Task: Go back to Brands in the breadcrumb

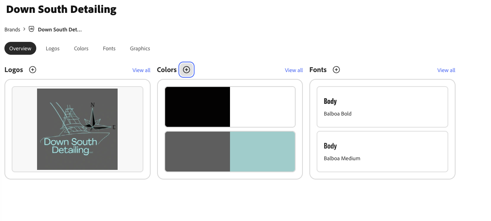Action: (x=12, y=29)
